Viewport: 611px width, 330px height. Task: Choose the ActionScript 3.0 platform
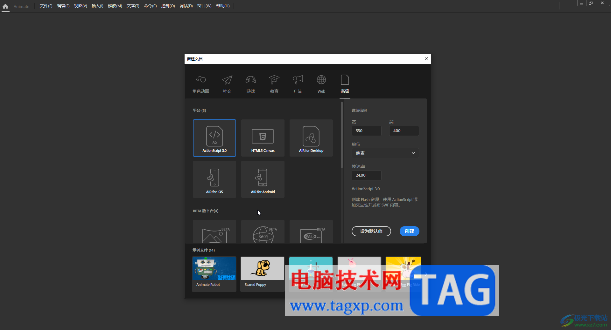(x=214, y=138)
